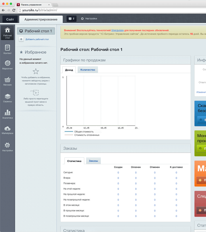The height and width of the screenshot is (232, 206).
Task: Click the plus icon to add desktop
Action: (21, 39)
